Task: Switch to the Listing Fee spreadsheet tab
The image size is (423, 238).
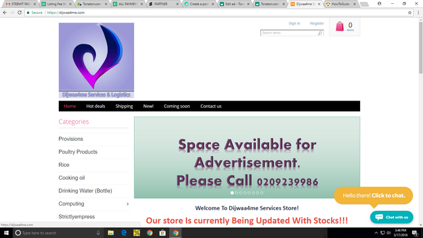Action: click(56, 4)
